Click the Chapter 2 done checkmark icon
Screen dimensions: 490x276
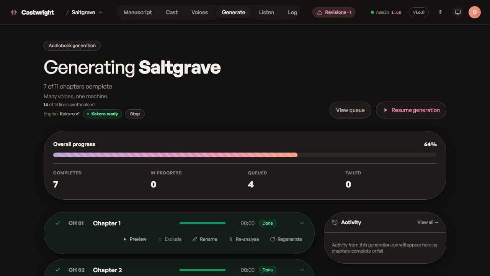click(58, 270)
